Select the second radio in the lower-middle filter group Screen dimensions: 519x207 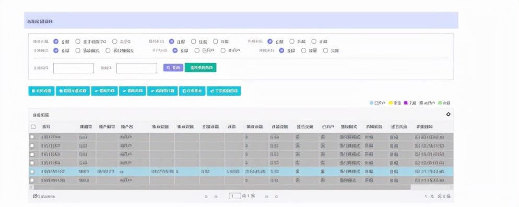[197, 50]
